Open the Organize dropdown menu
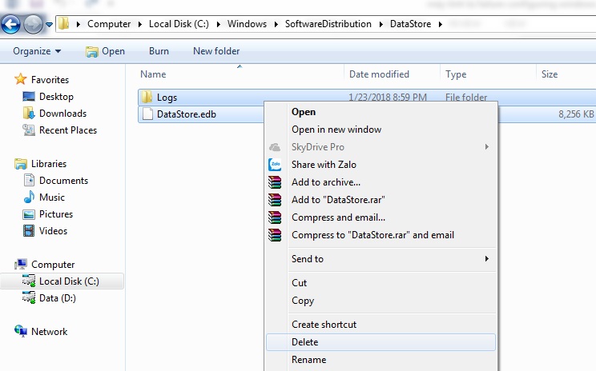 pyautogui.click(x=37, y=51)
